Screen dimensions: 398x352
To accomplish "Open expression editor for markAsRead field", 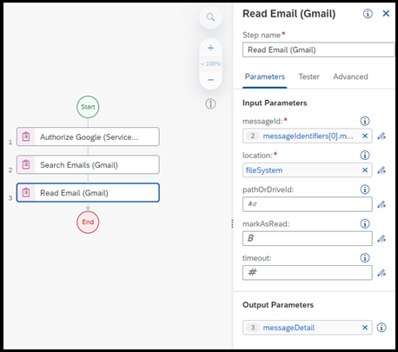I will [381, 239].
